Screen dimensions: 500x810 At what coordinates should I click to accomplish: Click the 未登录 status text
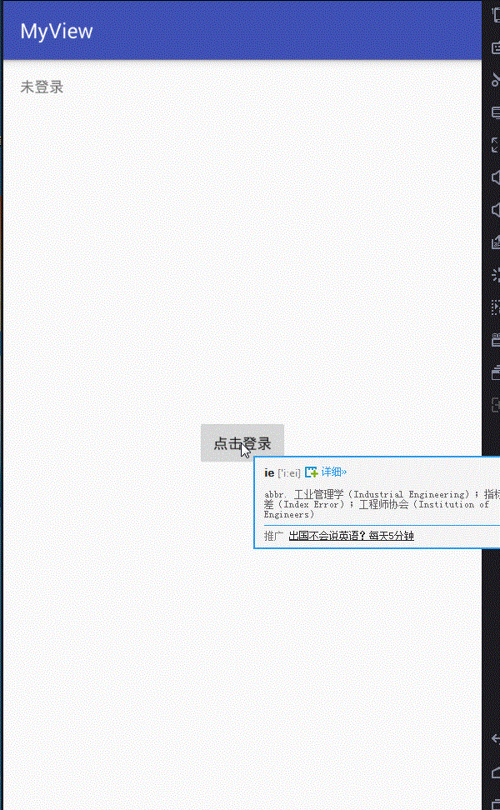pyautogui.click(x=42, y=87)
